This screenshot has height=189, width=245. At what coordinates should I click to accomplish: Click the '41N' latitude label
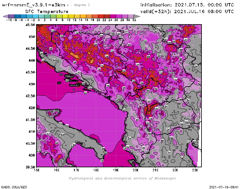(32, 132)
